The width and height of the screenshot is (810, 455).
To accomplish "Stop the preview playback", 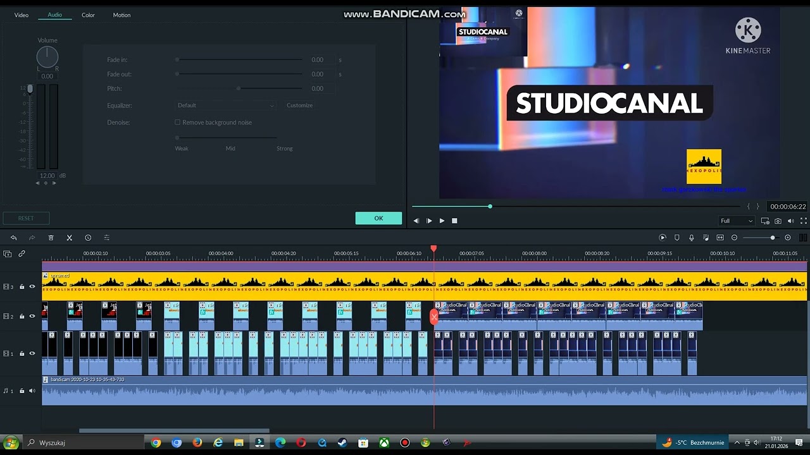I will [454, 221].
